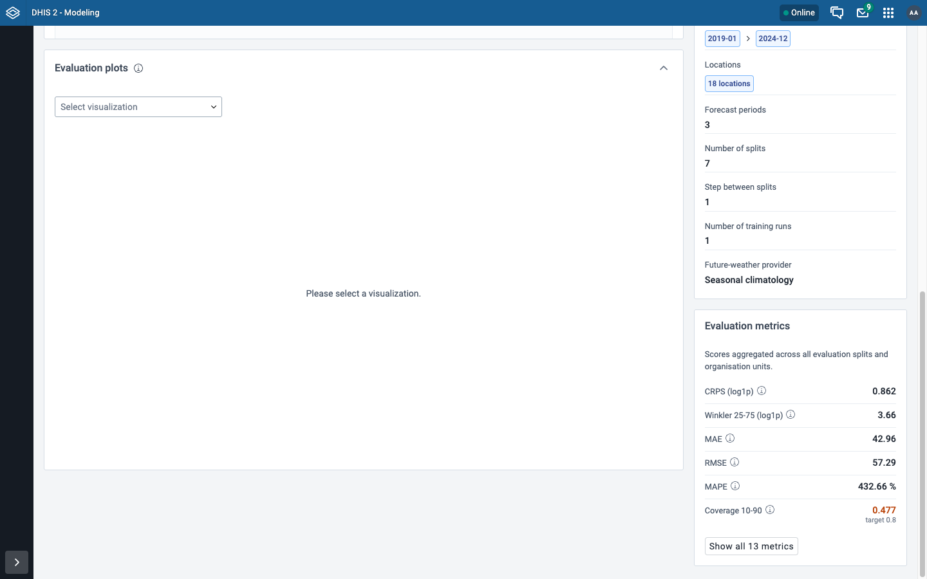Collapse the Evaluation plots section
This screenshot has width=927, height=579.
tap(664, 68)
